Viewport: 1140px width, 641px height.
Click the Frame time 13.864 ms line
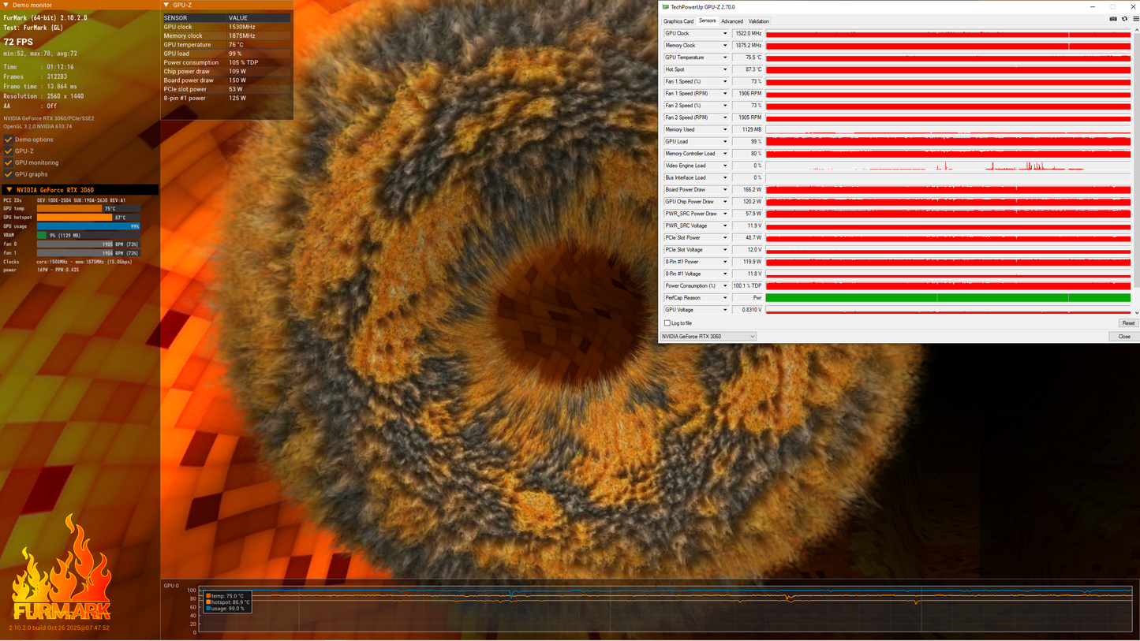click(40, 87)
